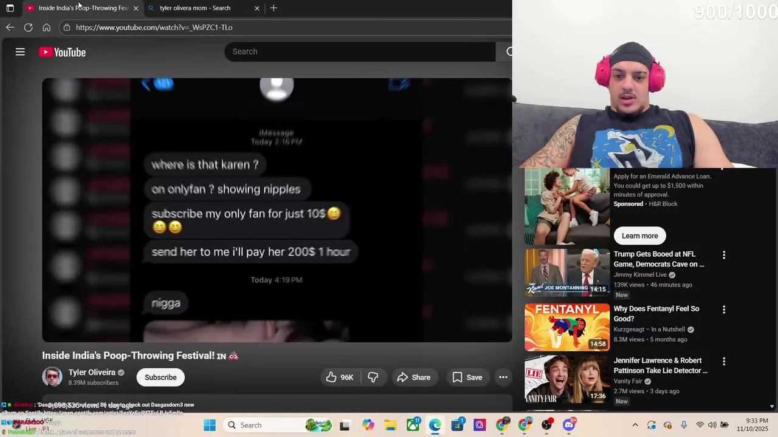Open options for the Trump Gets Booed video
This screenshot has height=437, width=778.
[x=724, y=255]
